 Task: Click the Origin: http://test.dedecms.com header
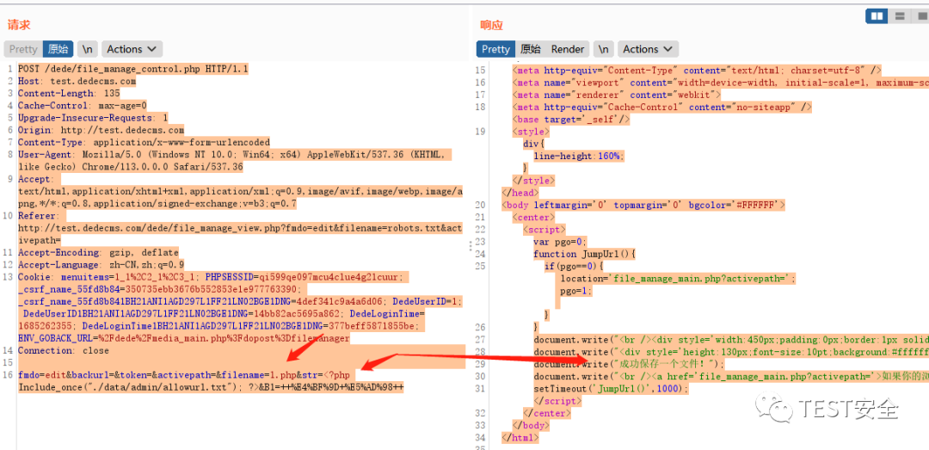[x=102, y=130]
